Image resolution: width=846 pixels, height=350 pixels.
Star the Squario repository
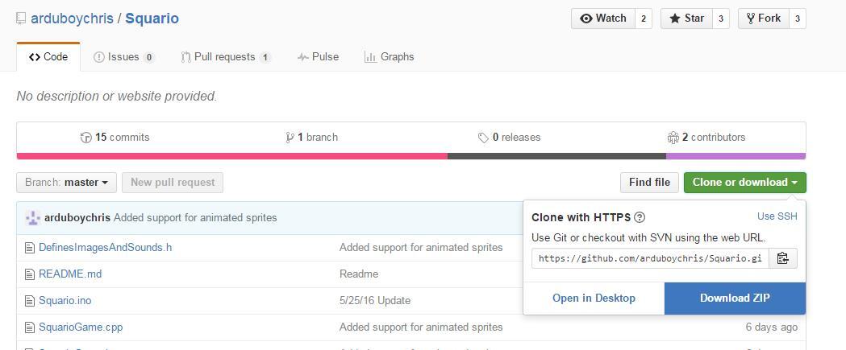click(687, 19)
